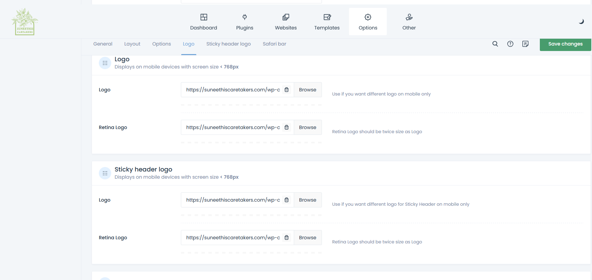Open the help question mark icon
The height and width of the screenshot is (280, 592).
coord(510,44)
